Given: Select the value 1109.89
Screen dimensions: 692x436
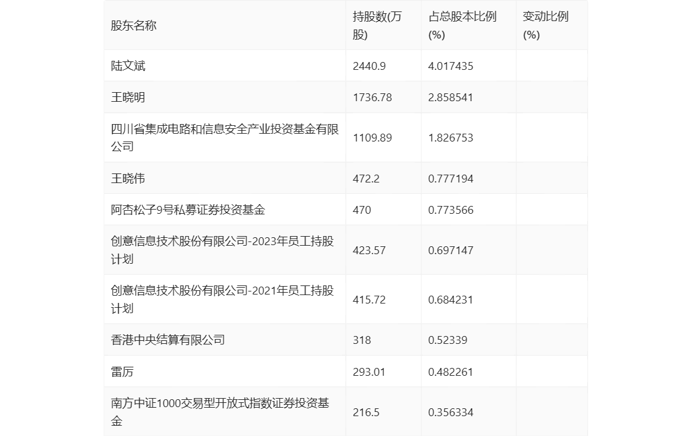Looking at the screenshot, I should point(372,138).
